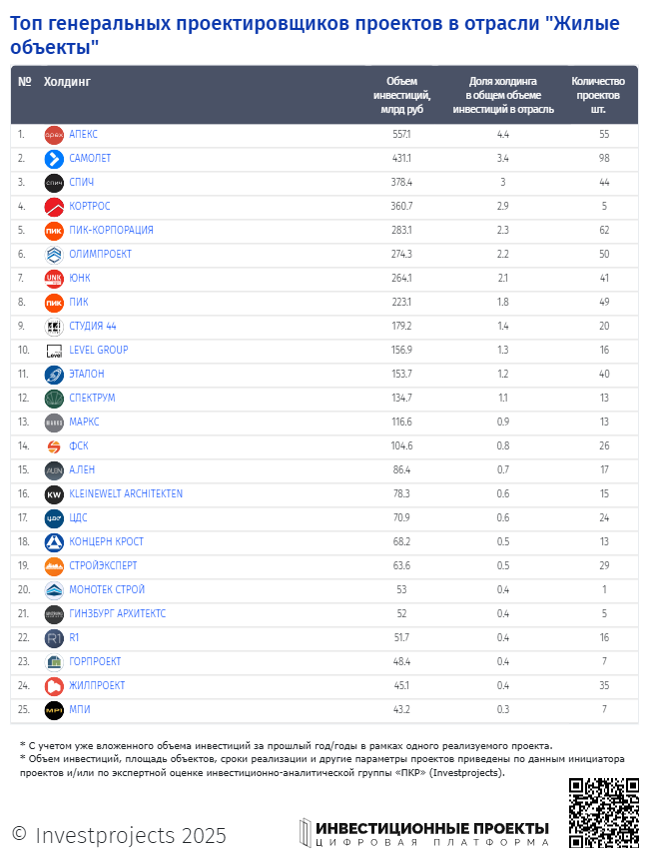Open the СПИЧ holding link
Screen dimensions: 649x859
(x=82, y=182)
